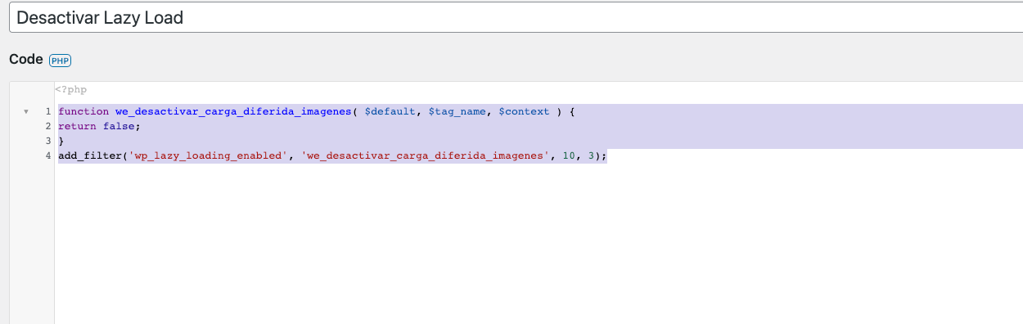Click line number 2 in the gutter
The width and height of the screenshot is (1023, 324).
(49, 126)
